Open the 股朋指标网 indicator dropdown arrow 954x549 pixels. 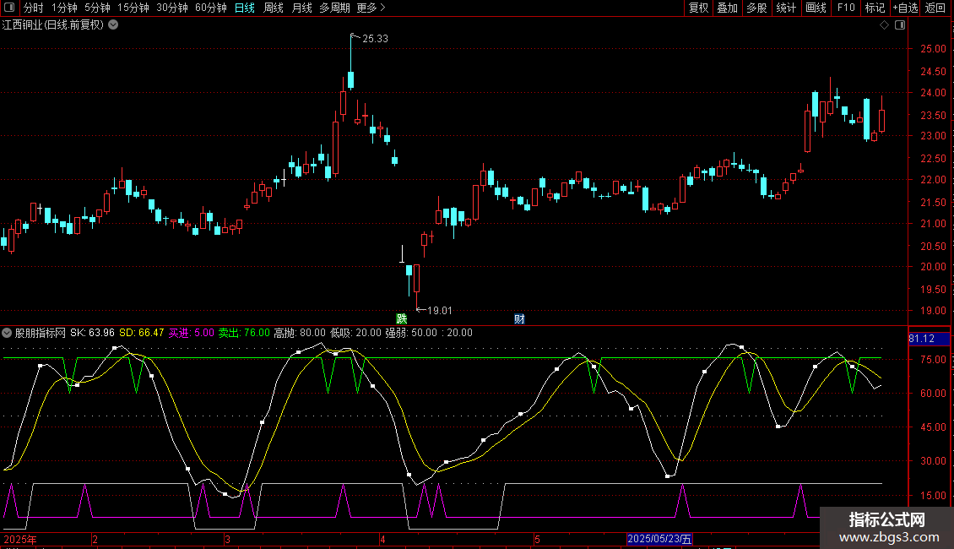click(x=8, y=333)
